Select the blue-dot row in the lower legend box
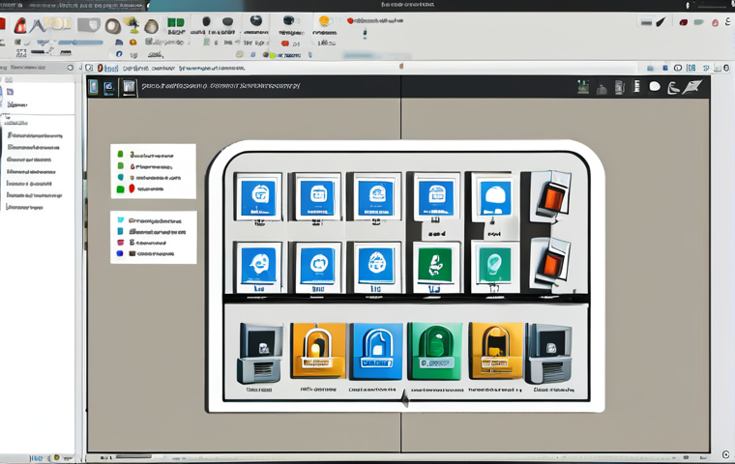The width and height of the screenshot is (735, 464). pyautogui.click(x=145, y=253)
